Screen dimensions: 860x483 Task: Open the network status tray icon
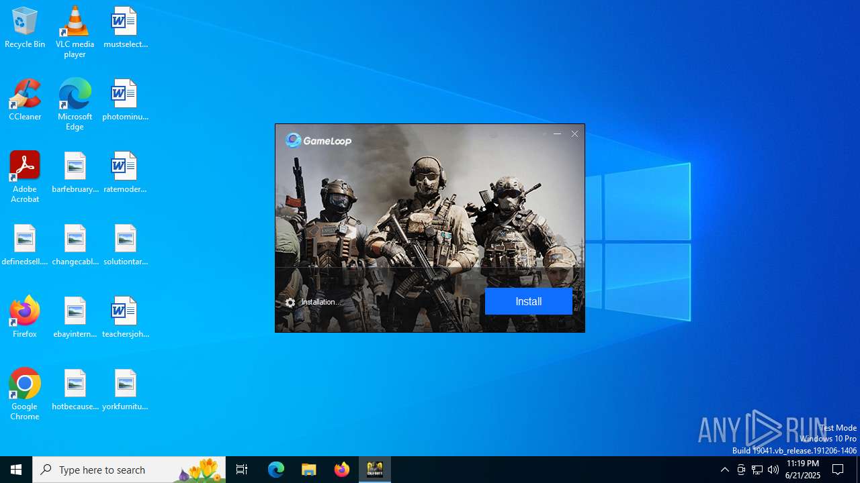point(757,470)
